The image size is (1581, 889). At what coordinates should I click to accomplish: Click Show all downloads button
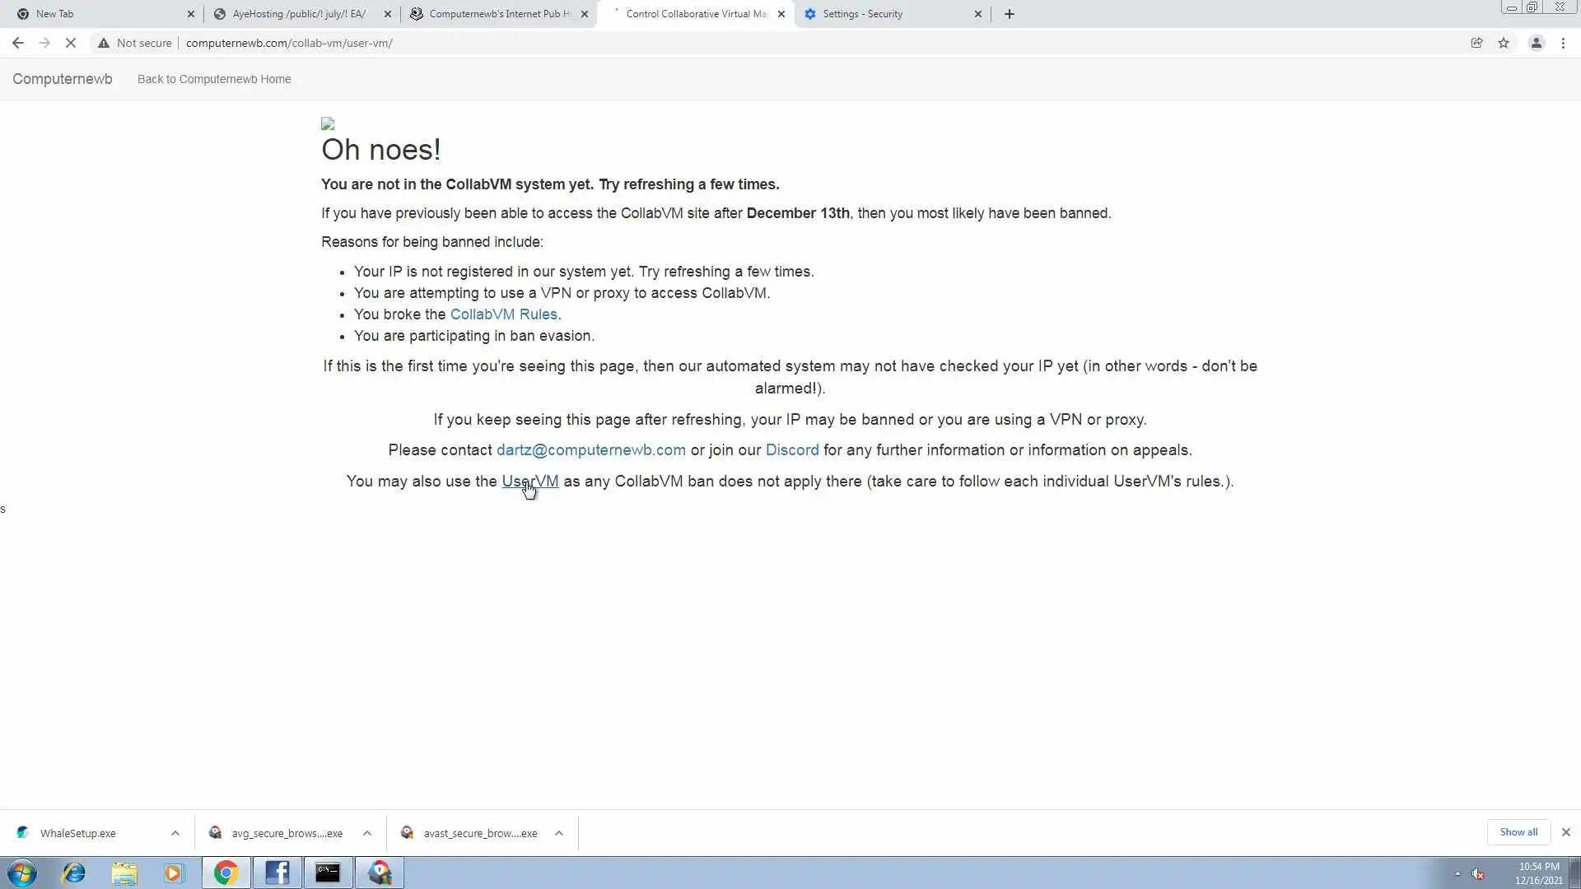(1518, 832)
